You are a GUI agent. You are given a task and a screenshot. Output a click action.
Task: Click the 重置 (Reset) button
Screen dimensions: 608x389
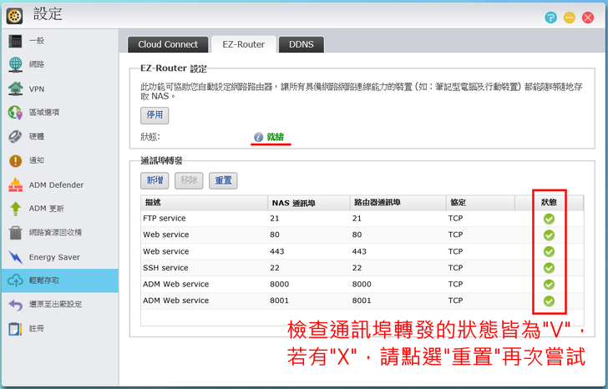223,180
